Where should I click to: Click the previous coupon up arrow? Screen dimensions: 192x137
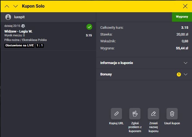coord(7,6)
